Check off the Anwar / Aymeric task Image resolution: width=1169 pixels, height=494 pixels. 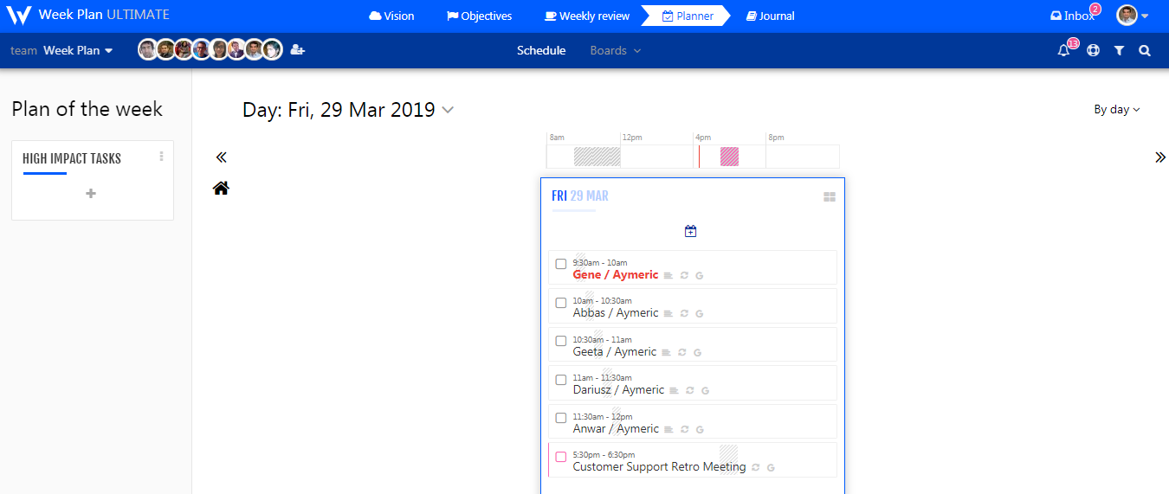click(561, 418)
